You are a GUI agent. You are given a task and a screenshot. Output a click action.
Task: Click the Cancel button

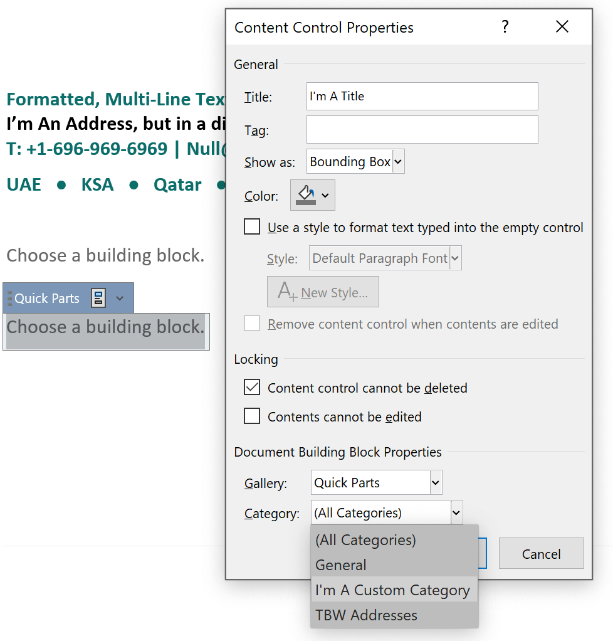(x=541, y=553)
